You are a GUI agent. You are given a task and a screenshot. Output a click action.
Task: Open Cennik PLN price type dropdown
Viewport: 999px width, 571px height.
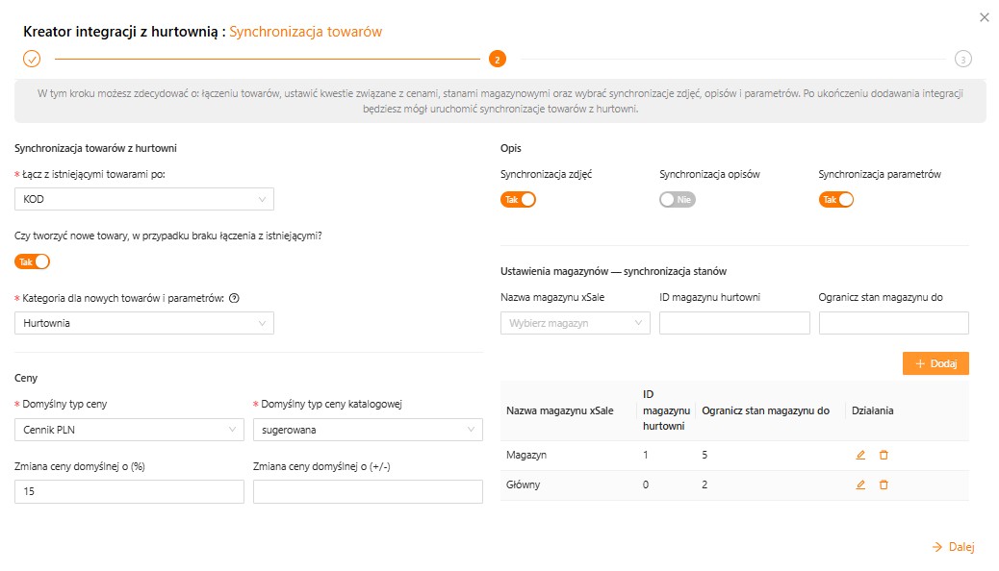point(129,430)
